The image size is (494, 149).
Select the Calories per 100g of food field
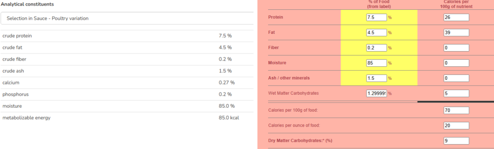tap(456, 110)
